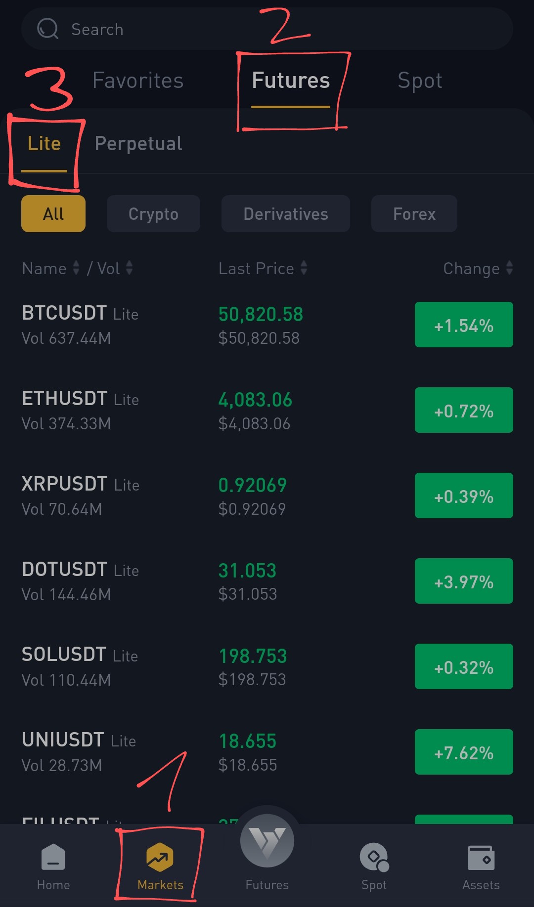Sort by Change arrows
534x907 pixels.
(510, 268)
